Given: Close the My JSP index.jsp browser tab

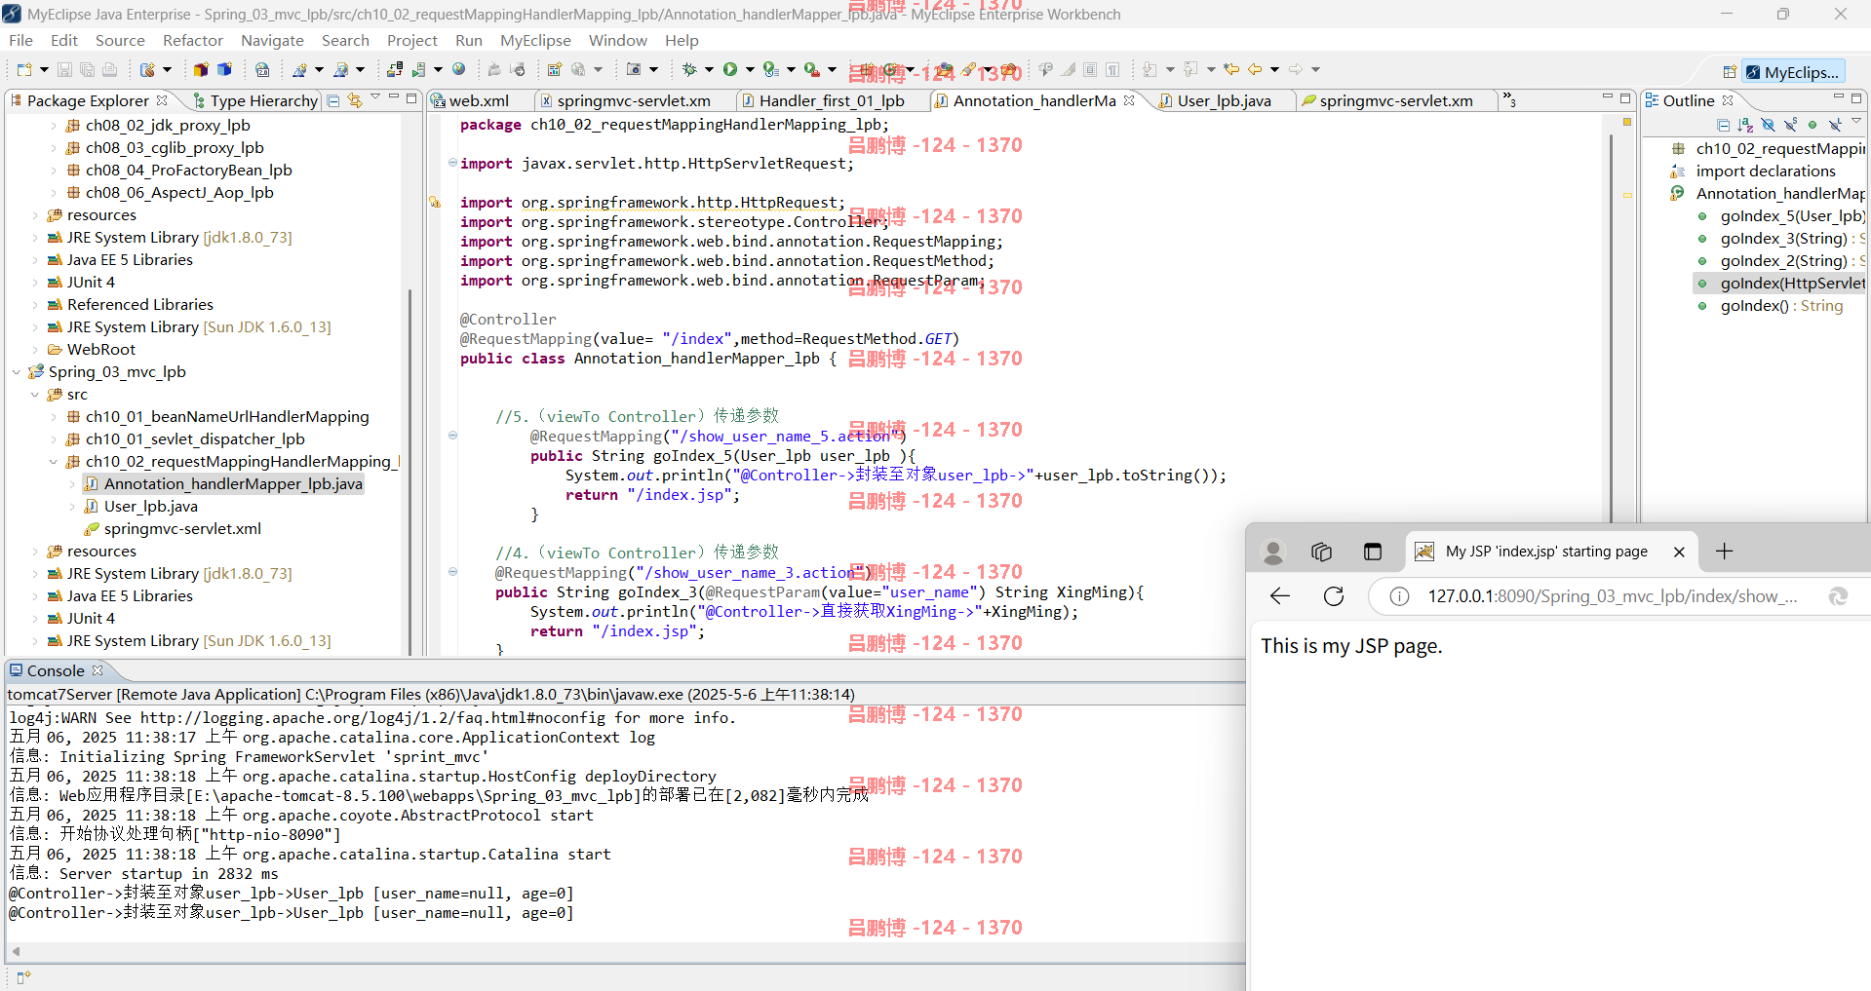Looking at the screenshot, I should click(1679, 552).
